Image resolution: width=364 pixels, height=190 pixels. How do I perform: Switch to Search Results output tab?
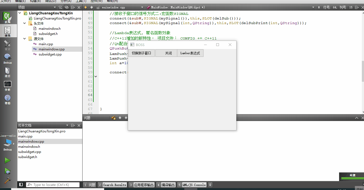(112, 185)
